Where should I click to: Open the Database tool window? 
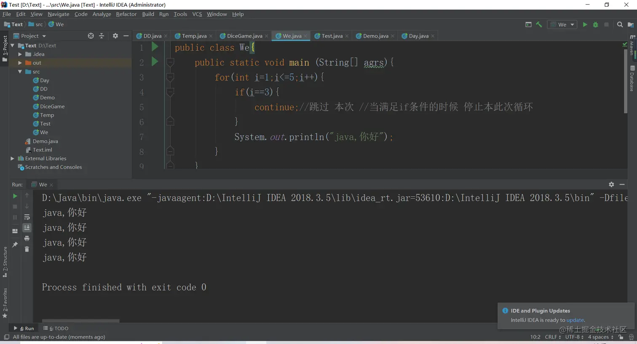632,78
